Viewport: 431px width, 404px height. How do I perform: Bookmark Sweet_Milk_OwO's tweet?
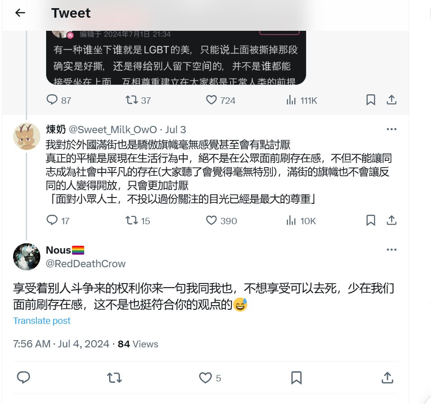point(370,220)
